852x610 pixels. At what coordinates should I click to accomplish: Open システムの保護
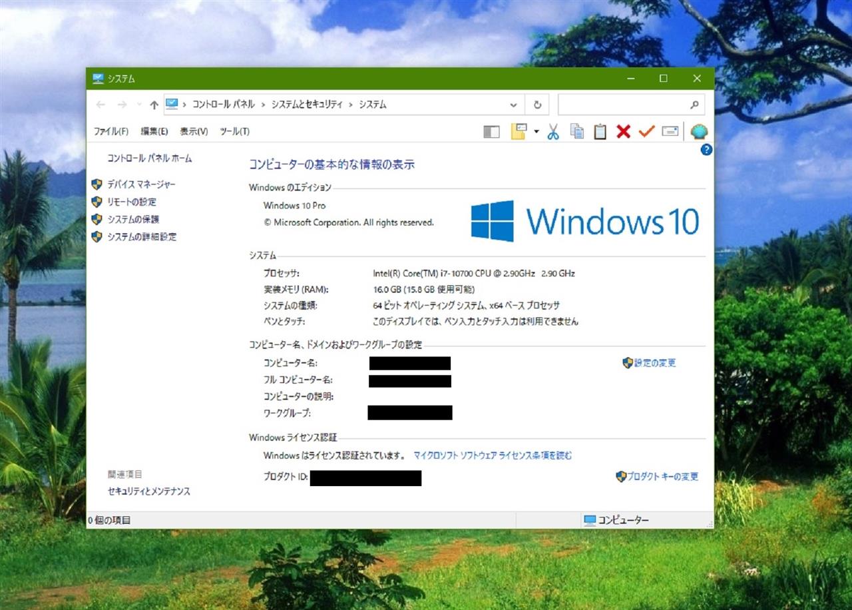(133, 219)
